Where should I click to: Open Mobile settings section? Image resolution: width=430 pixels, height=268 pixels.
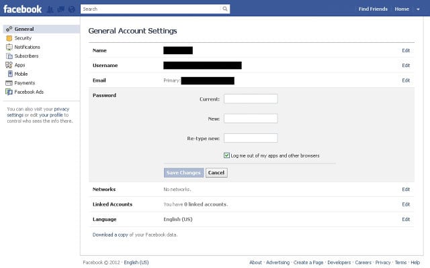pyautogui.click(x=21, y=74)
